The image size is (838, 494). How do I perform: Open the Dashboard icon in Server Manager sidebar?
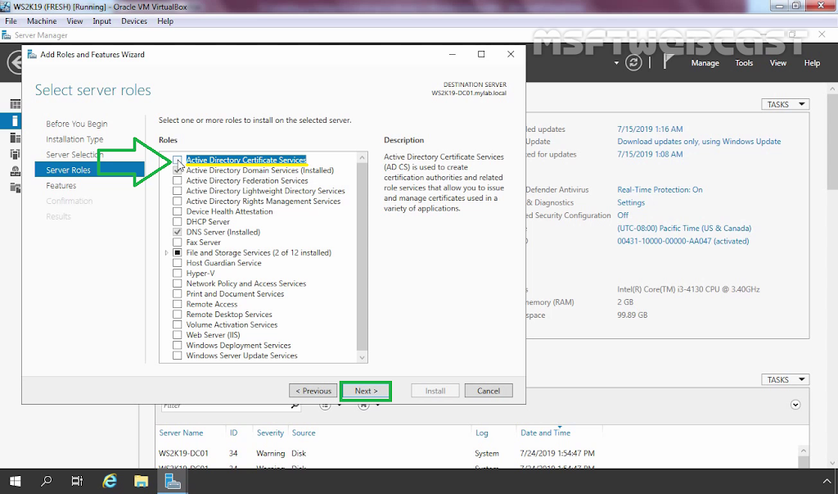pos(15,104)
